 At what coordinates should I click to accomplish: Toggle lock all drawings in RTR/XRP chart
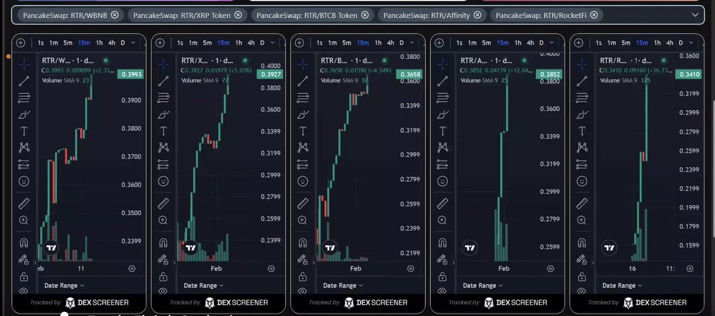[163, 276]
